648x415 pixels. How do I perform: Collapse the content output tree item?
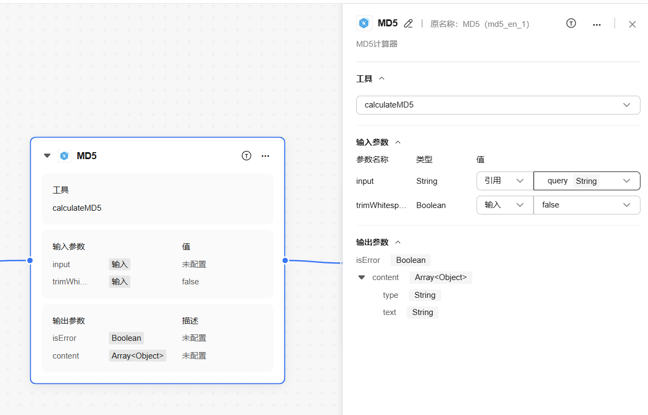[362, 277]
